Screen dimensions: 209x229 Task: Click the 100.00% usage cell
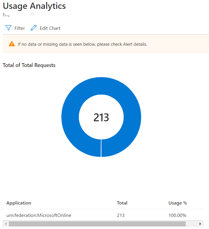coord(177,215)
